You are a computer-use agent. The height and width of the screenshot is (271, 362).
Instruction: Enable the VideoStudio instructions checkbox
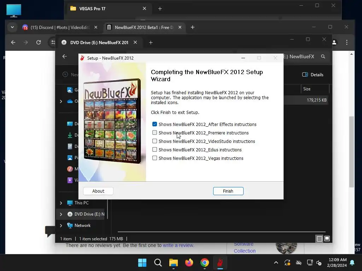[155, 141]
